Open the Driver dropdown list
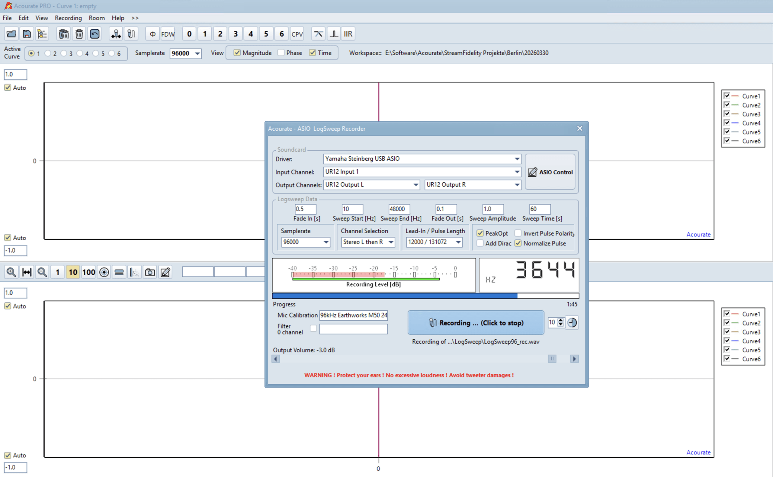 click(517, 159)
